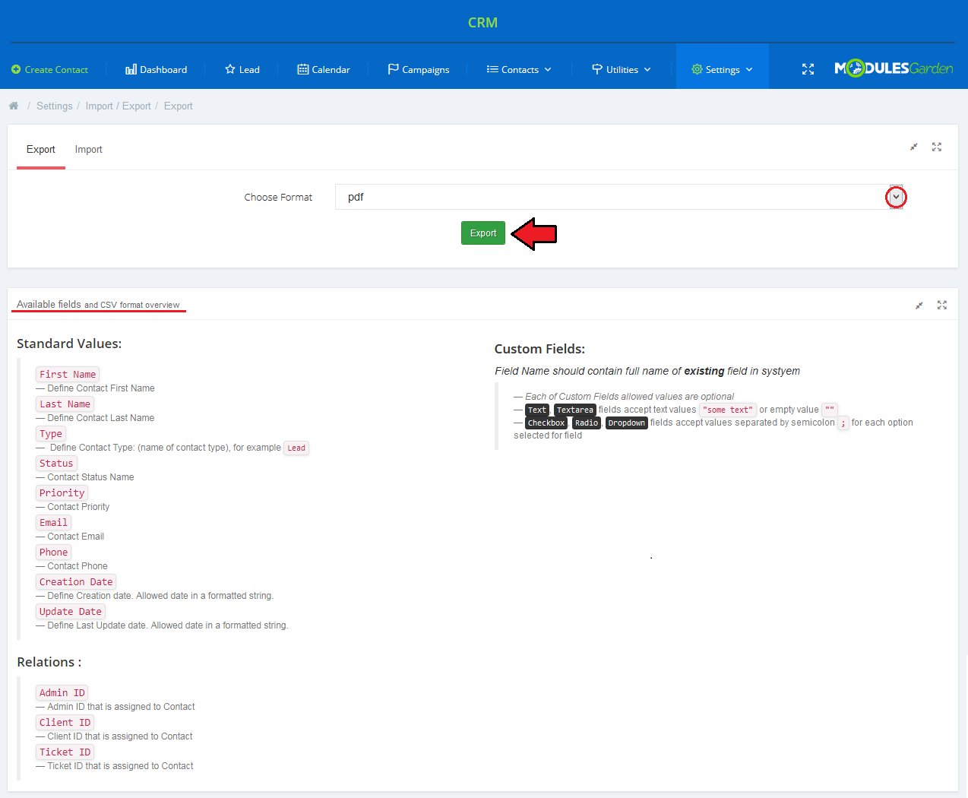This screenshot has width=968, height=798.
Task: Click the dark Dropdown field-type tag
Action: point(627,423)
